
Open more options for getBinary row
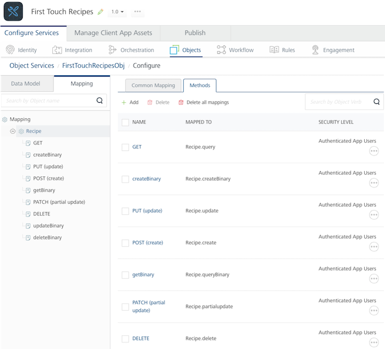click(373, 279)
